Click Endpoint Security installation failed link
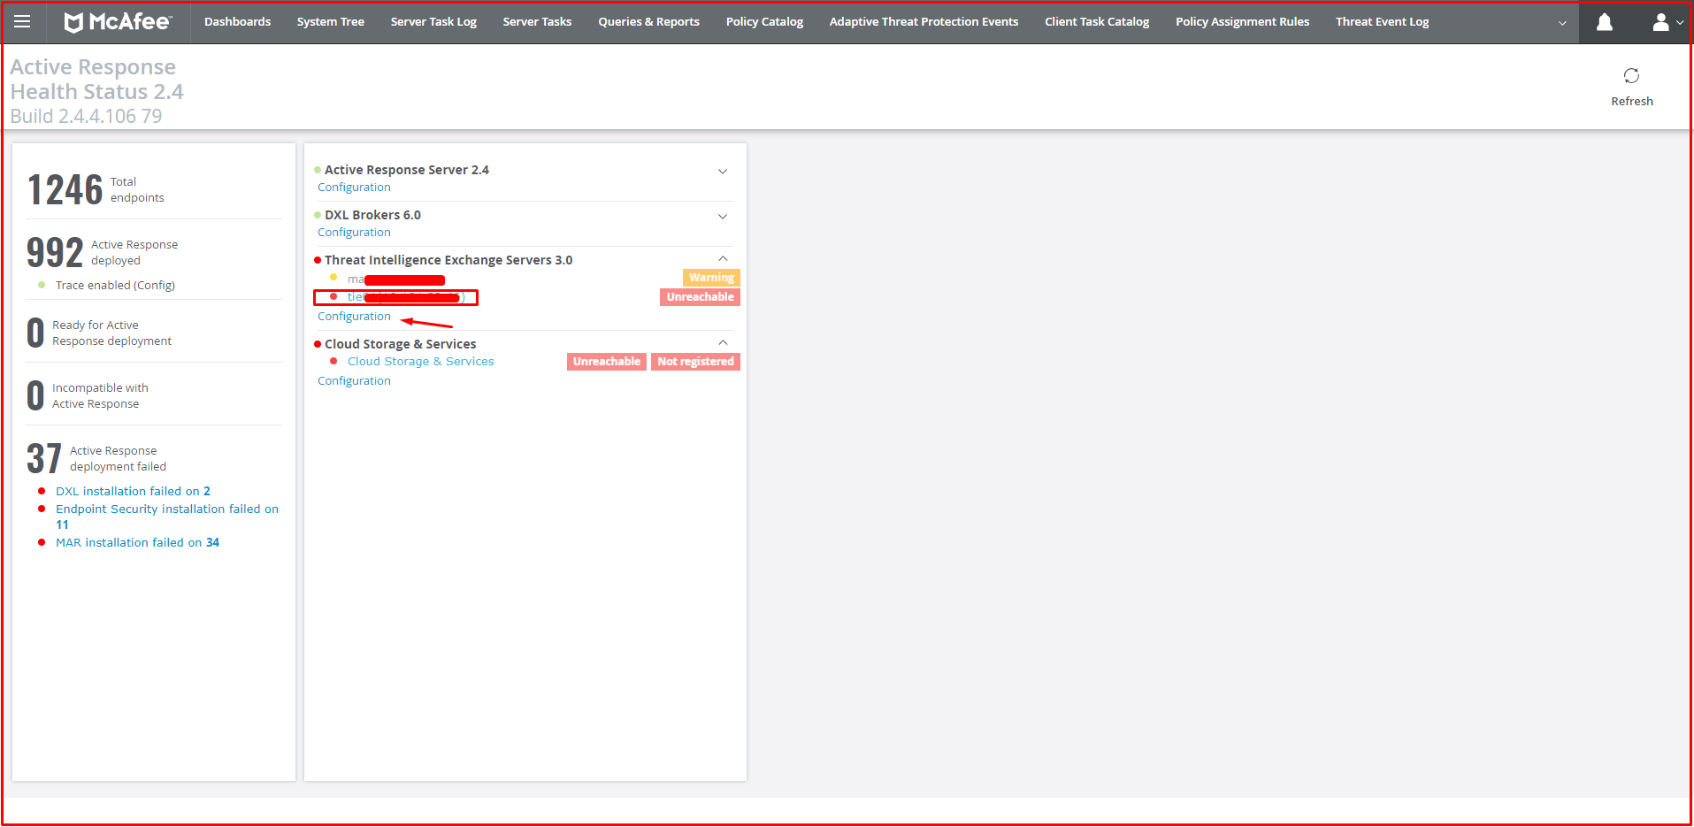This screenshot has height=827, width=1694. [x=166, y=517]
